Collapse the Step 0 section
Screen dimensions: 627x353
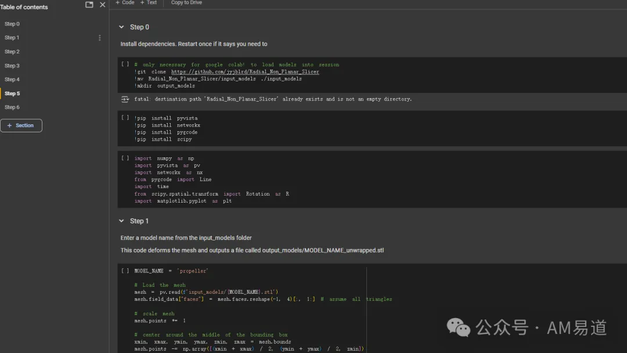121,27
